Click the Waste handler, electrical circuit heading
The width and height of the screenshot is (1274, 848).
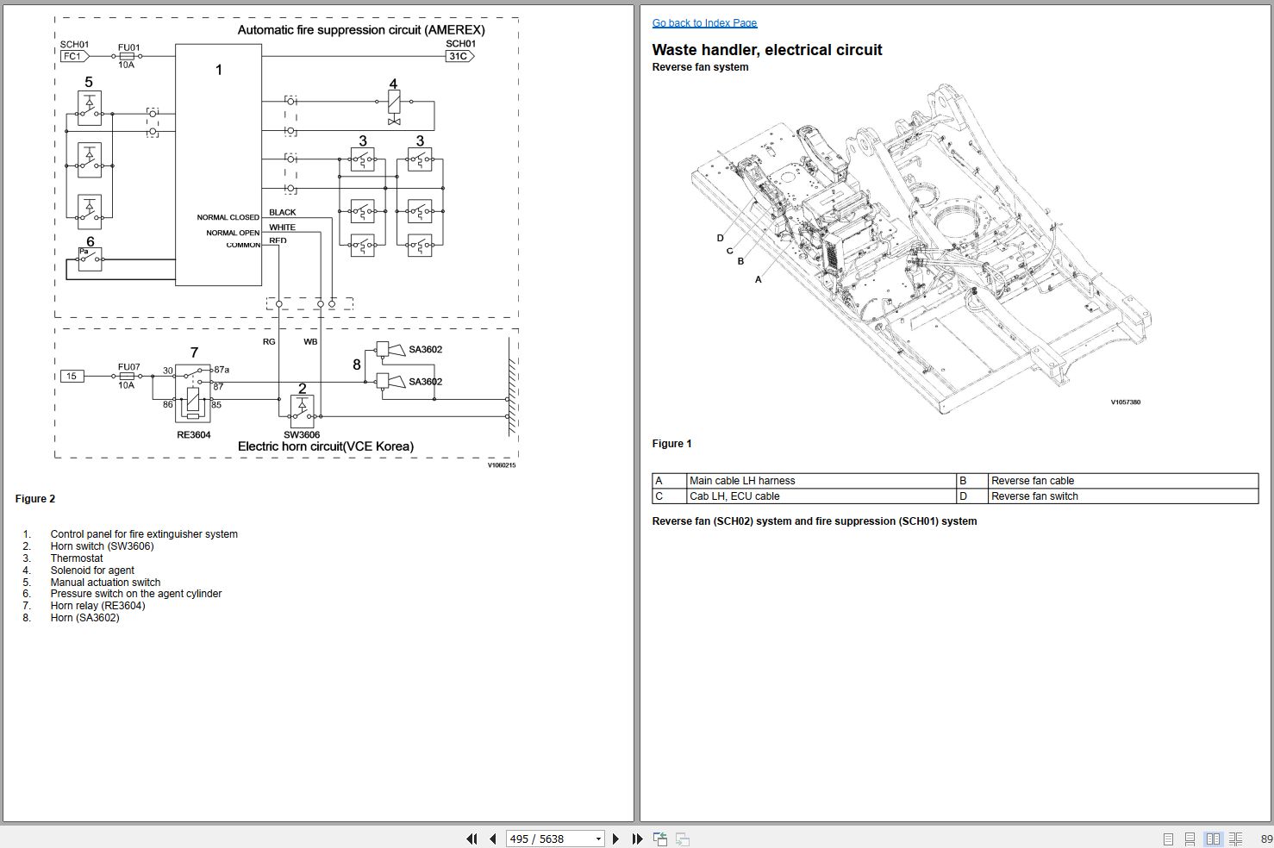pyautogui.click(x=767, y=50)
